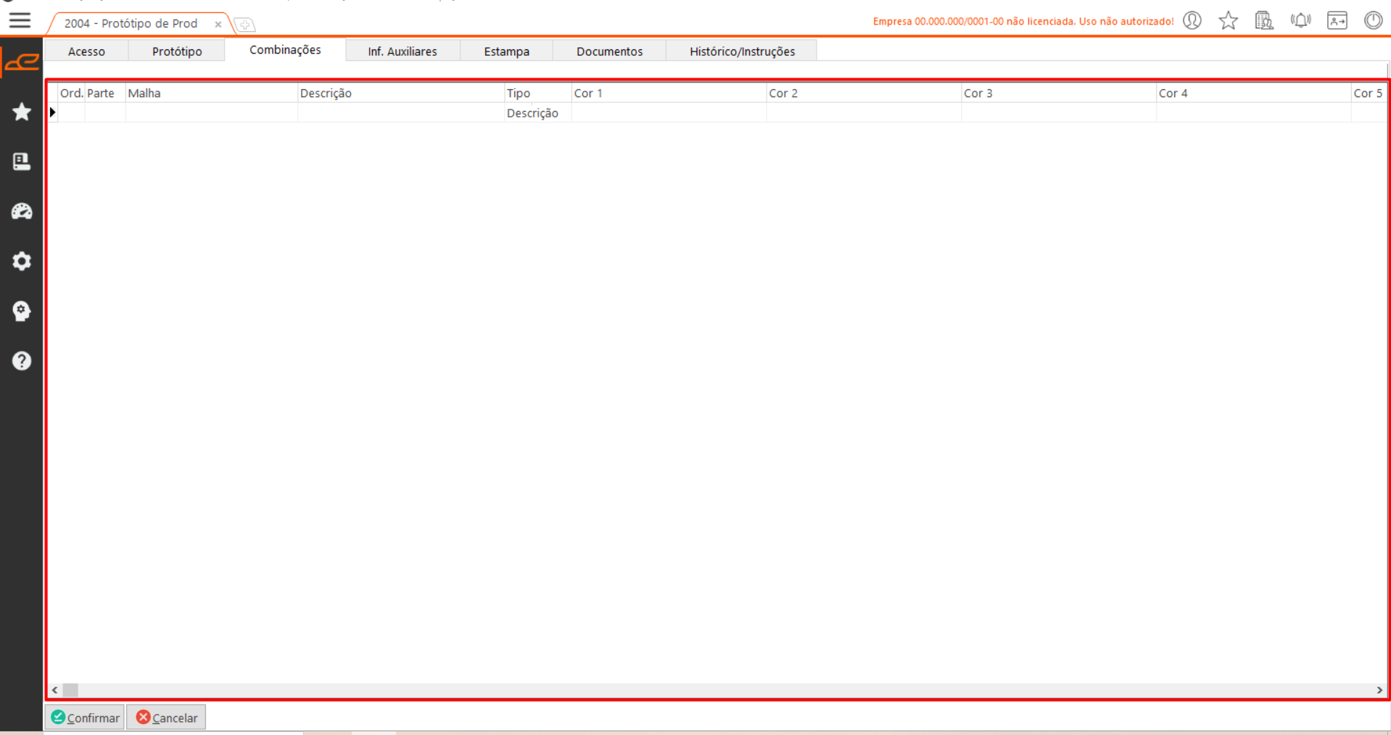This screenshot has width=1391, height=735.
Task: Select the Inf. Auxiliares tab
Action: [x=402, y=51]
